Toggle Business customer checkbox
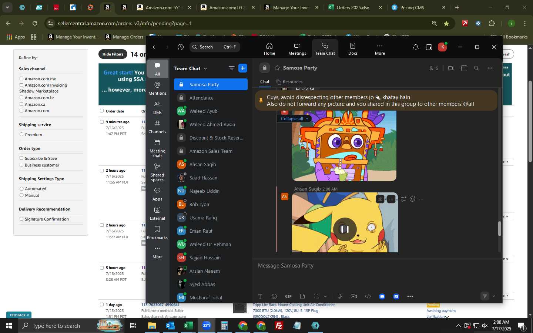The width and height of the screenshot is (533, 333). [21, 165]
